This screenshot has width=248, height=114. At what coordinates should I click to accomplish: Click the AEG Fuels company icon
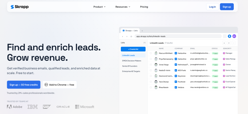[176, 70]
